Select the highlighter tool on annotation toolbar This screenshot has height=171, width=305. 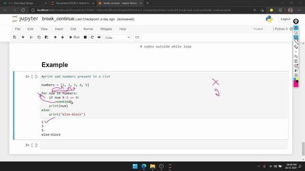tap(296, 38)
